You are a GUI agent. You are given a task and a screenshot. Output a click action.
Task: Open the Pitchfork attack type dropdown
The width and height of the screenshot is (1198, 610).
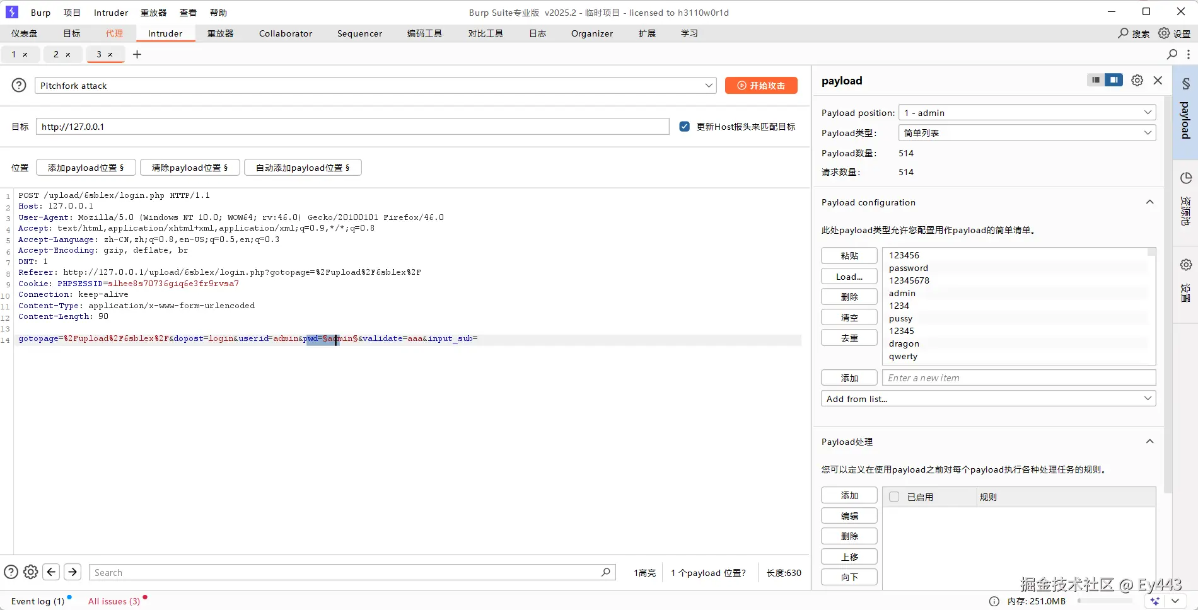click(x=376, y=86)
